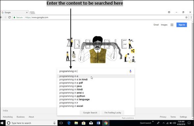
Task: Select the Google tab
Action: coord(15,13)
